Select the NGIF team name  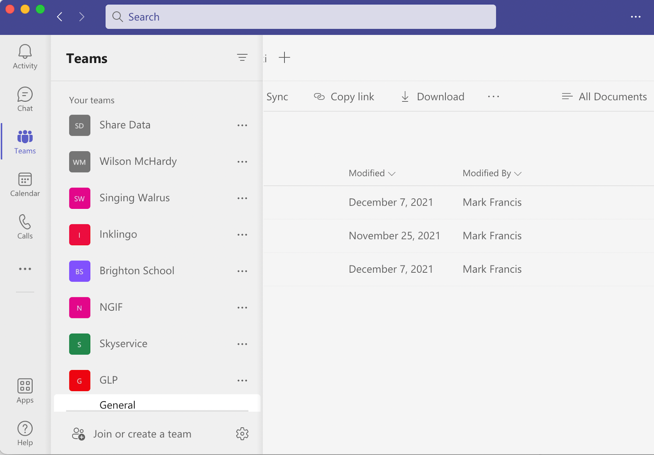(111, 307)
